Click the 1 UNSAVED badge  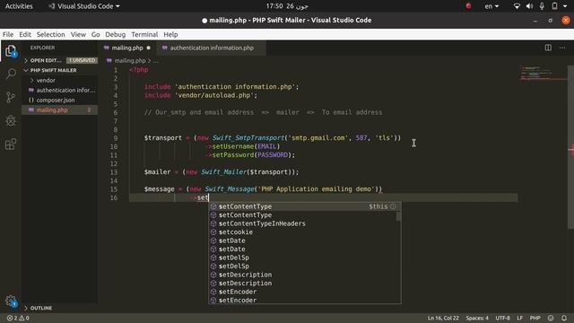click(82, 60)
